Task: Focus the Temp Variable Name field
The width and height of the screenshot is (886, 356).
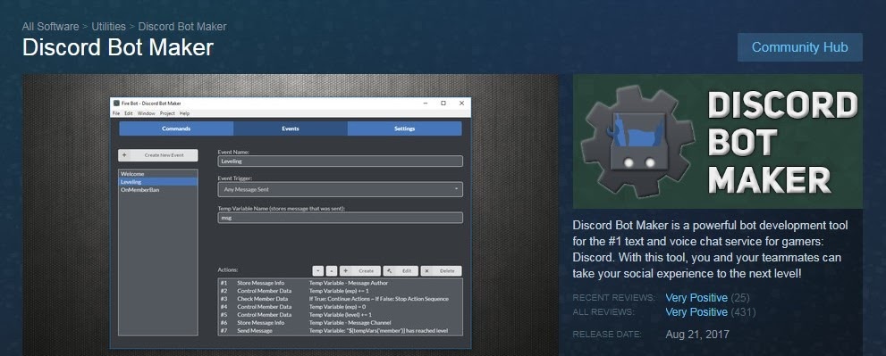Action: tap(340, 218)
